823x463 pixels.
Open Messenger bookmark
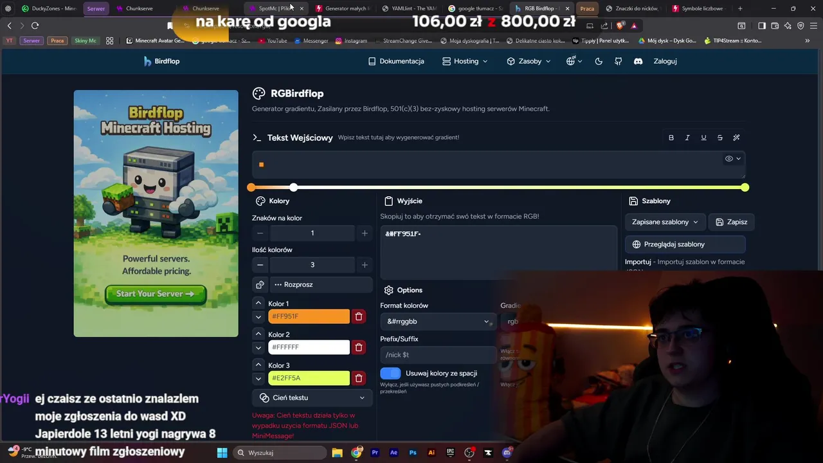pos(311,41)
